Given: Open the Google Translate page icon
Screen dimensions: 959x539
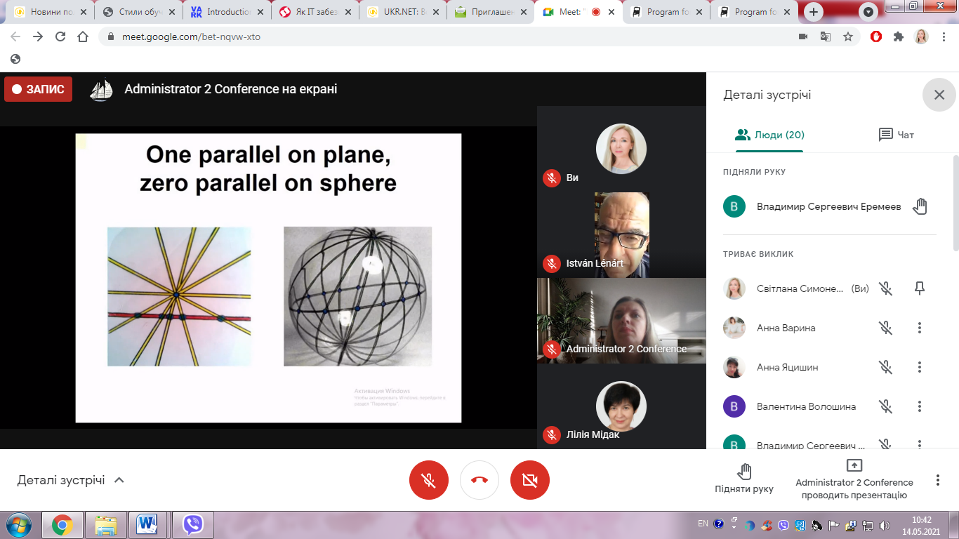Looking at the screenshot, I should (826, 36).
